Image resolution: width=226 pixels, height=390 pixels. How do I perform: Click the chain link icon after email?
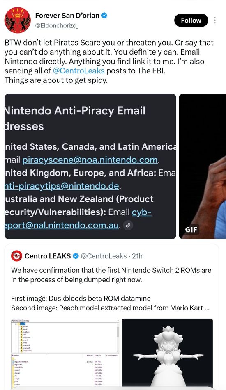[128, 225]
